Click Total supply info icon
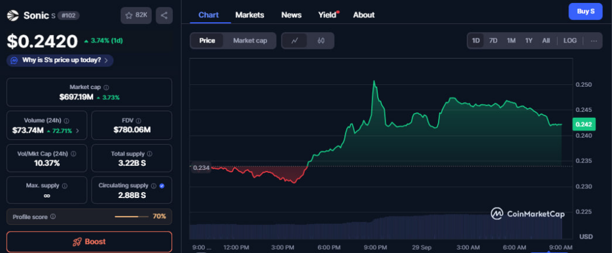Image resolution: width=612 pixels, height=253 pixels. [x=149, y=154]
